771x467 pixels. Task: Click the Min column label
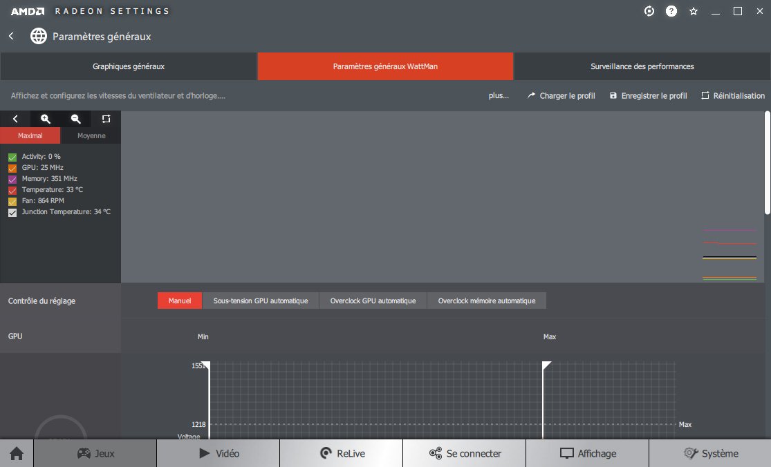pos(203,336)
